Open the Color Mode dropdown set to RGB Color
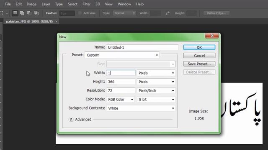Viewport: 268px width, 150px height. (121, 99)
